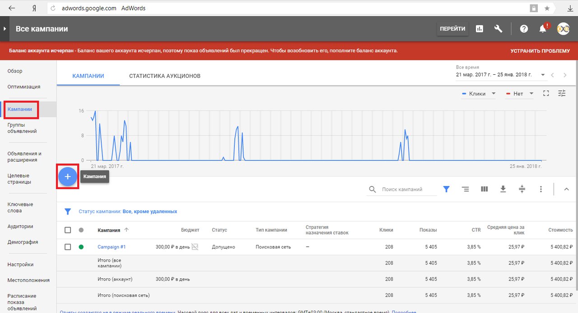Open the three-dot more options menu

[x=541, y=190]
